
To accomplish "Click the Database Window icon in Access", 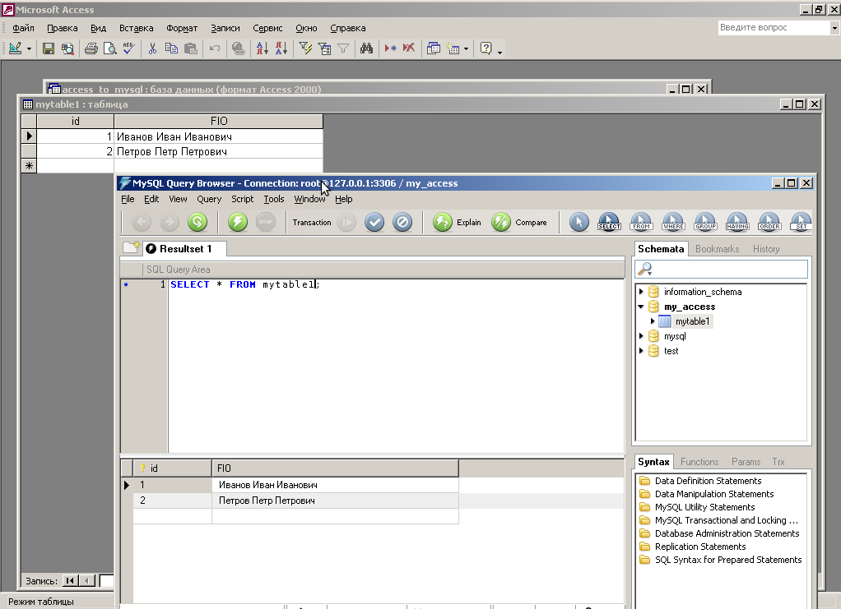I will (x=434, y=48).
